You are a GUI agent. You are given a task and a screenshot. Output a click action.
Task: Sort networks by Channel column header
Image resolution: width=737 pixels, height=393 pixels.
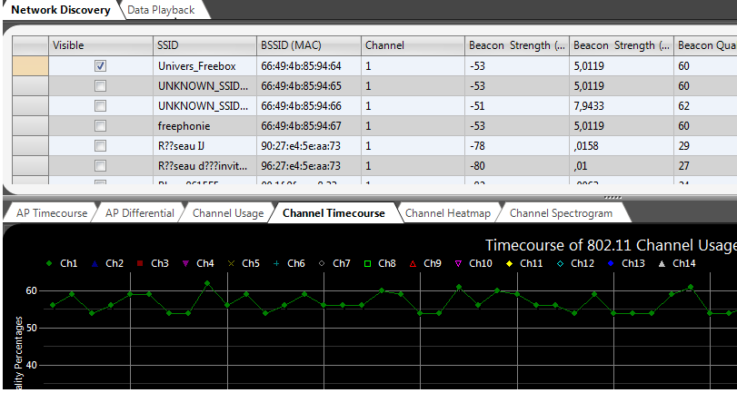click(412, 45)
